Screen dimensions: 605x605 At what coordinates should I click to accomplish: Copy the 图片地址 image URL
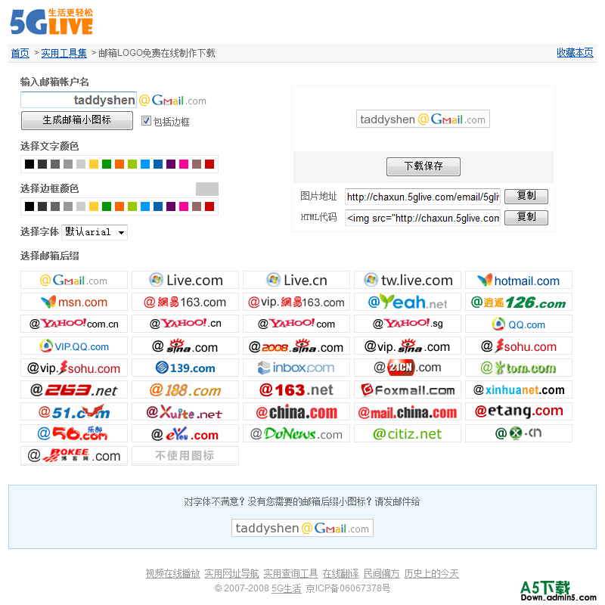pos(526,196)
